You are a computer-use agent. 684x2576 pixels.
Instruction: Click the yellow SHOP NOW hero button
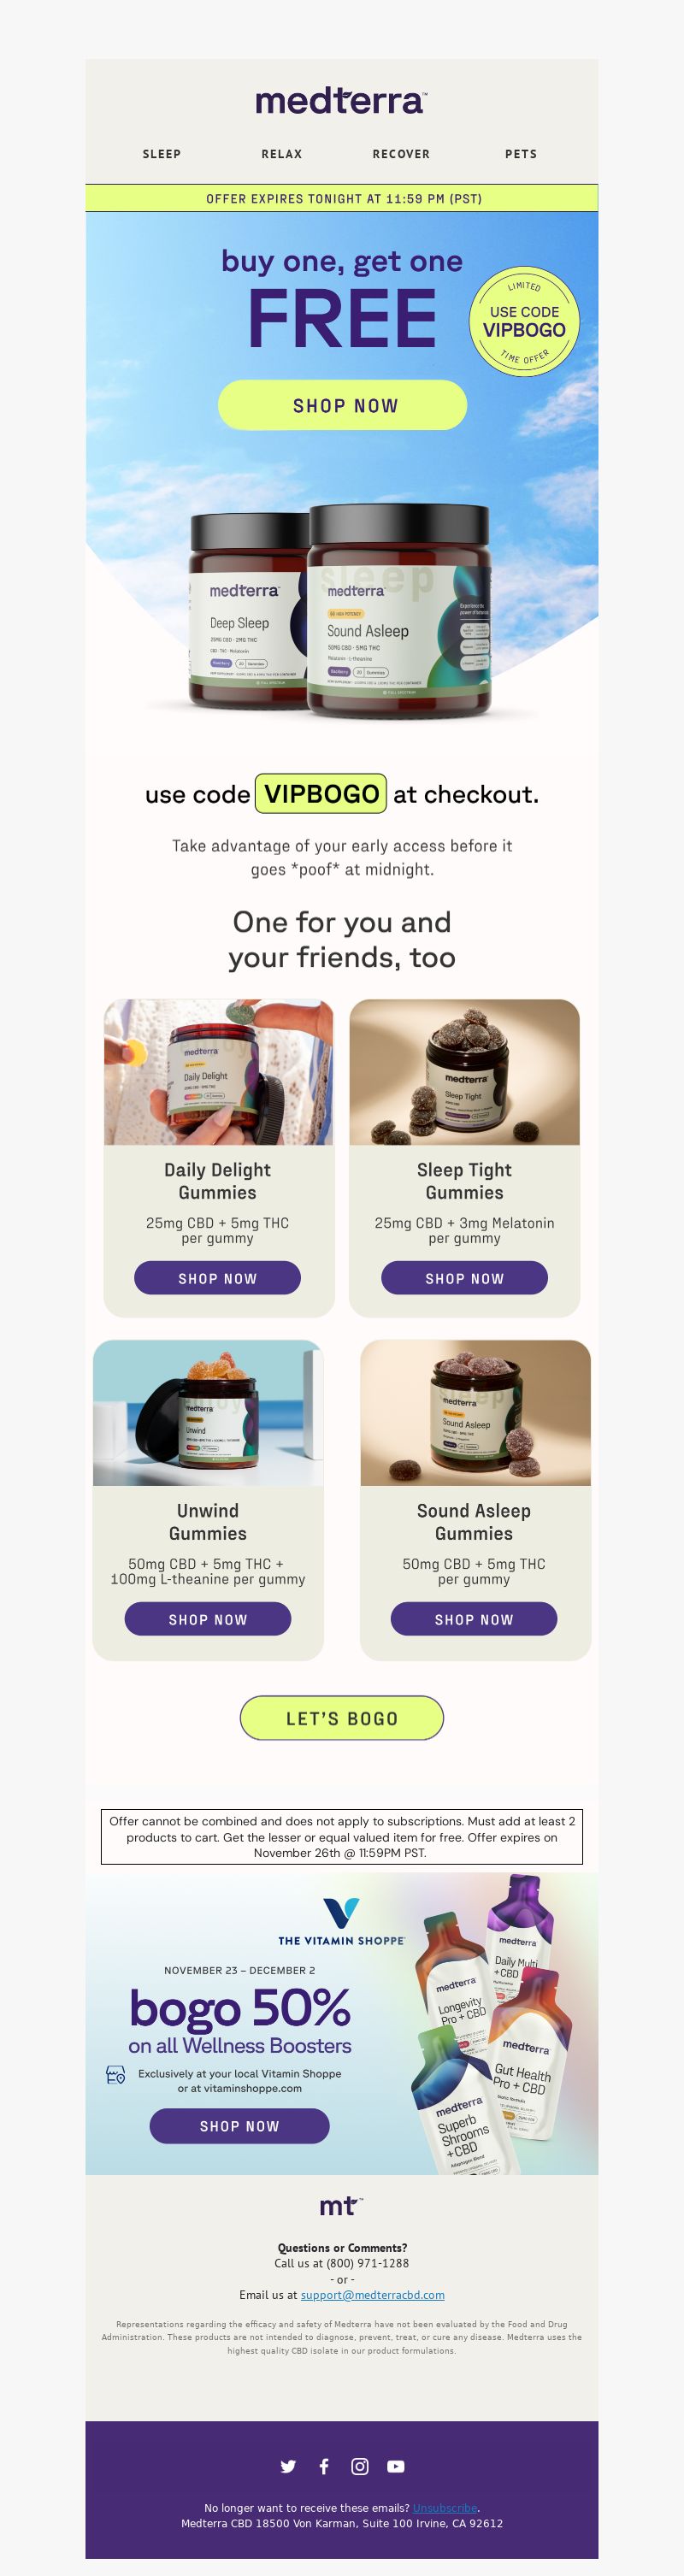pos(342,405)
